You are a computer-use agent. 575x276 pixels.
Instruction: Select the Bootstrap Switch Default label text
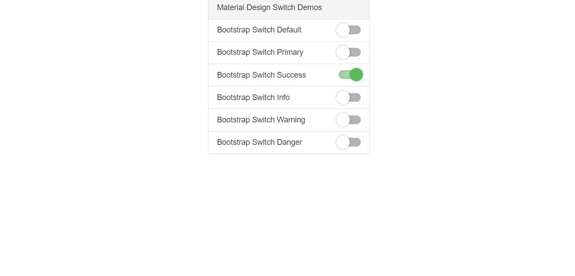(x=259, y=30)
